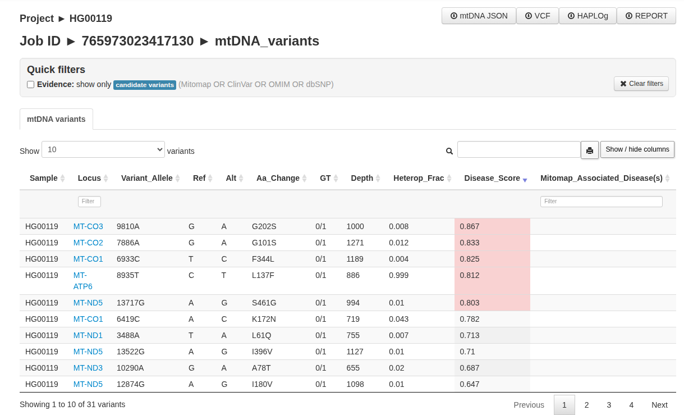This screenshot has width=684, height=415.
Task: Sort by Disease_Score column arrow
Action: click(x=525, y=179)
